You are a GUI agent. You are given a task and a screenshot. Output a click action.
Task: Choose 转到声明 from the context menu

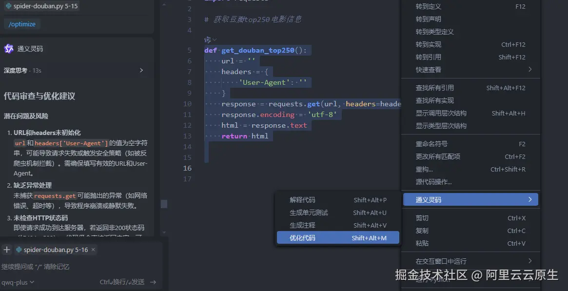pos(470,19)
